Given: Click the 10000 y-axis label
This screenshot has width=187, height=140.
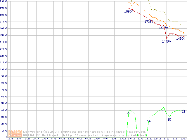Looking at the screenshot, I should pos(4,69).
